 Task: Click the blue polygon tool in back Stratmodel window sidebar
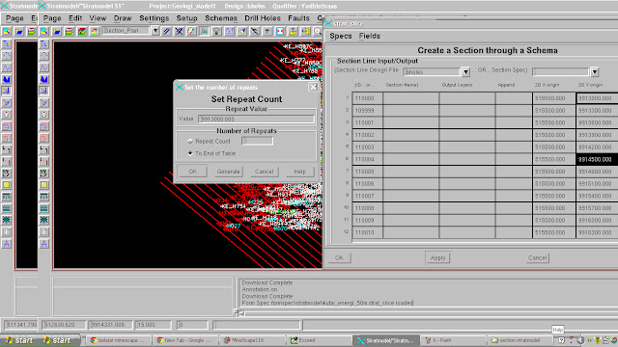coord(7,79)
